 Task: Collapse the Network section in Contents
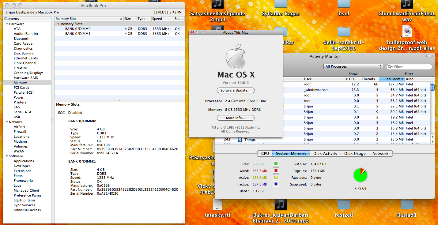6,122
